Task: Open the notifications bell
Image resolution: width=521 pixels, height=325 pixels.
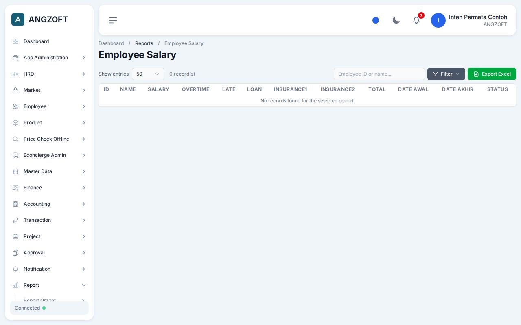Action: tap(416, 20)
